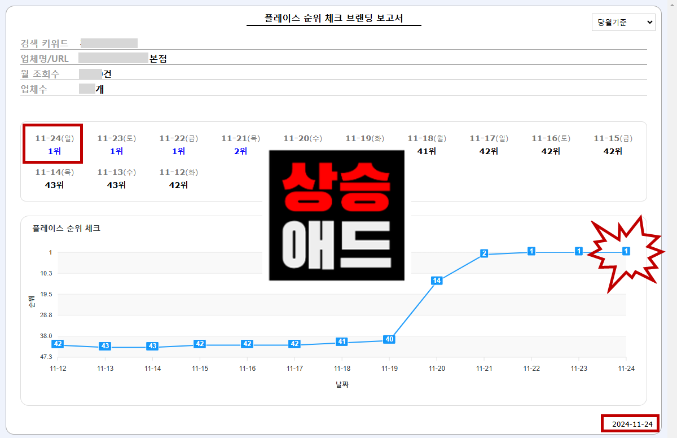This screenshot has width=677, height=438.
Task: Select chart data point 14 at 11-20
Action: click(437, 281)
